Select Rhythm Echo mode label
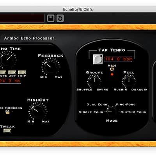Viewport: 156px width, 156px height. (133, 112)
